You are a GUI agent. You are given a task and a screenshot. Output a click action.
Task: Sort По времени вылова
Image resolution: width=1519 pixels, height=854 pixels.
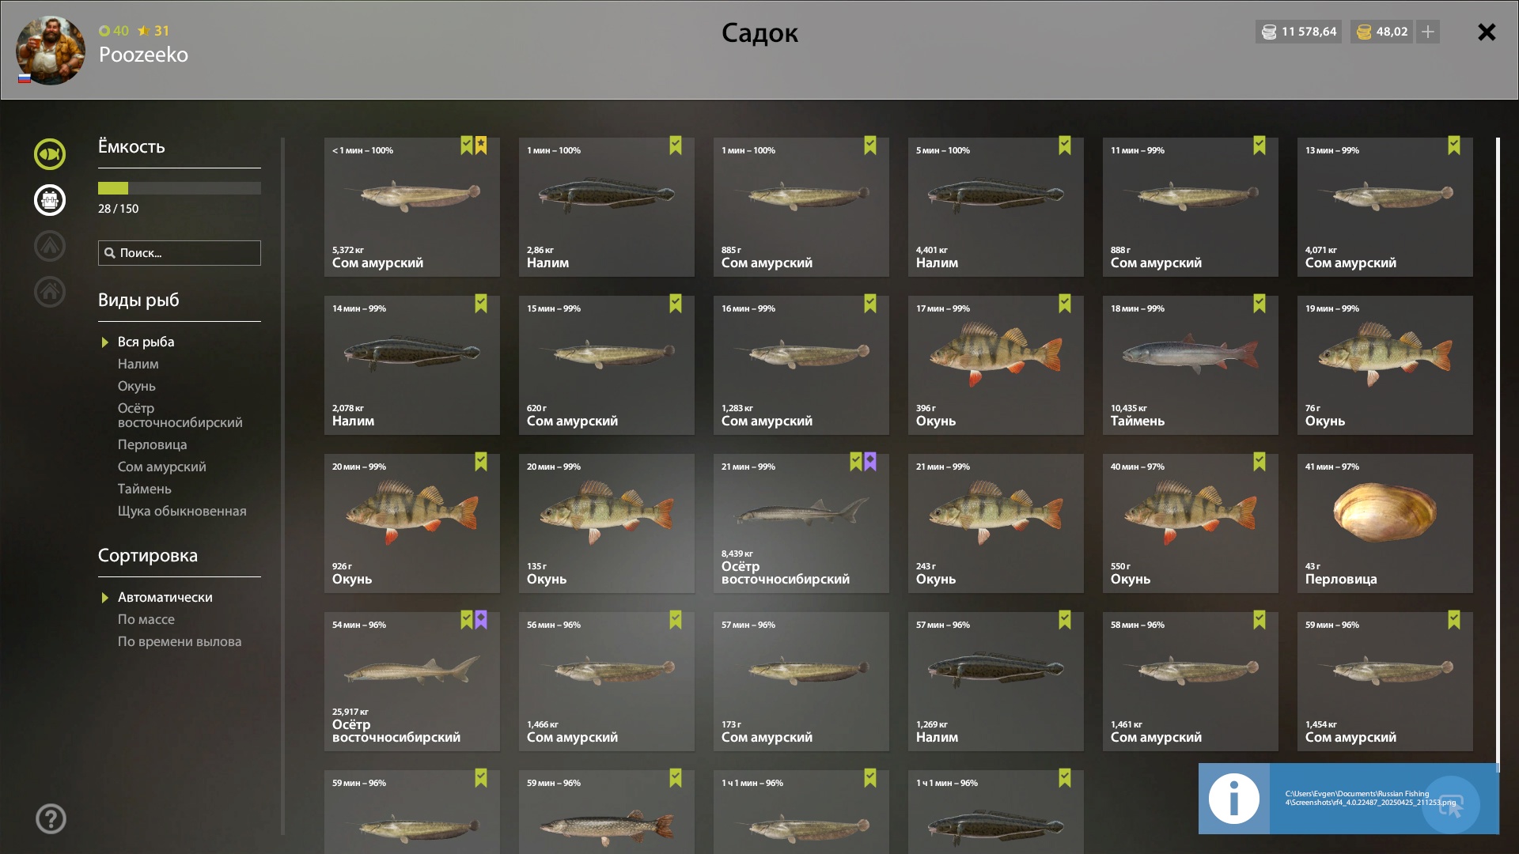click(180, 641)
